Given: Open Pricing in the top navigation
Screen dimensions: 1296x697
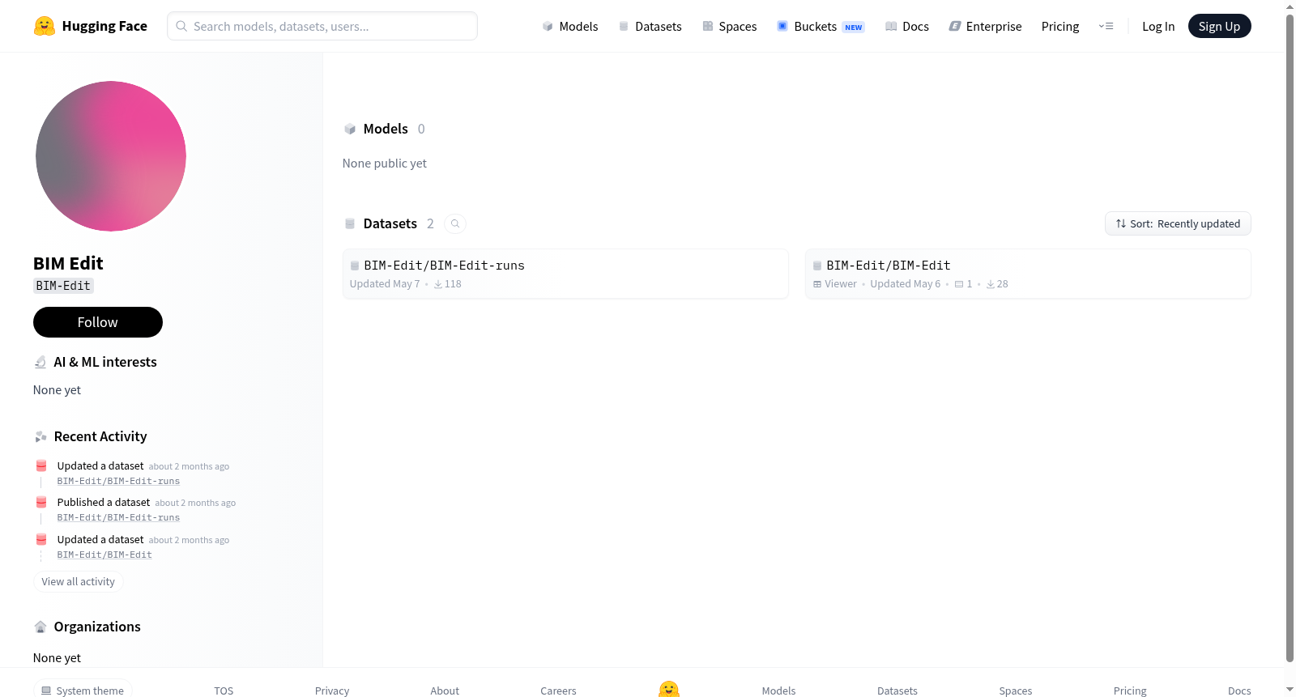Looking at the screenshot, I should click(x=1060, y=27).
